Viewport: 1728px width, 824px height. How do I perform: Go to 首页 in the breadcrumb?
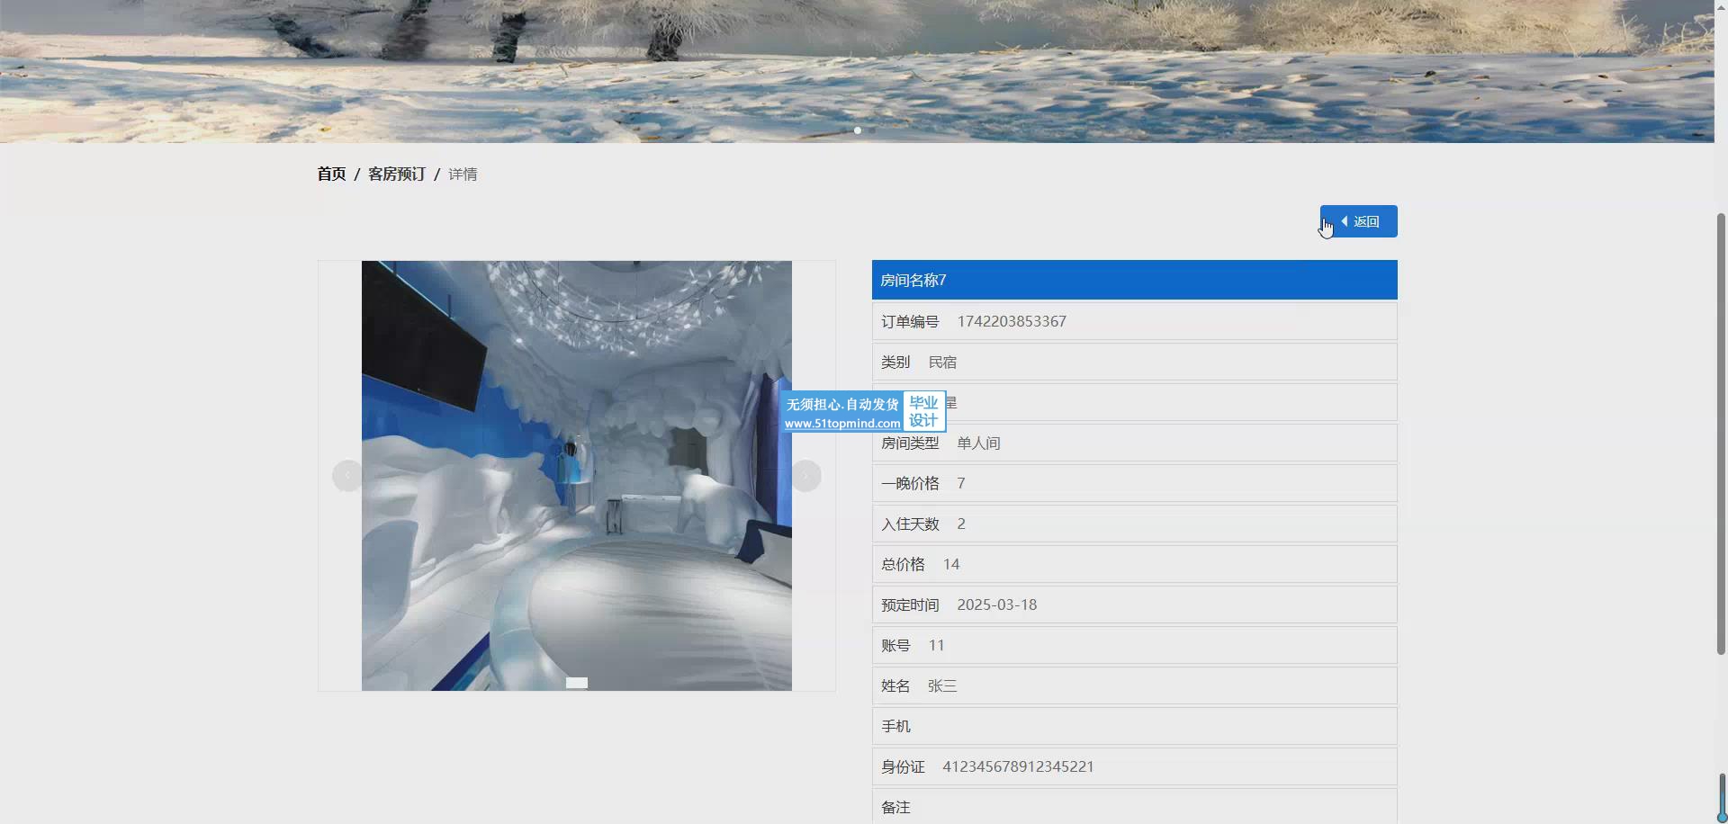point(331,174)
